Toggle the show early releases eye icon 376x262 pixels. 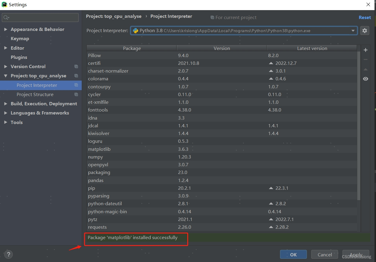(366, 79)
